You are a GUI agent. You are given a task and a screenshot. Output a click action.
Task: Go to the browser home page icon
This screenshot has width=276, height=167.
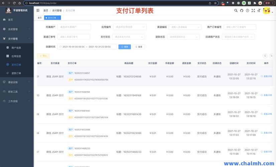19,3
